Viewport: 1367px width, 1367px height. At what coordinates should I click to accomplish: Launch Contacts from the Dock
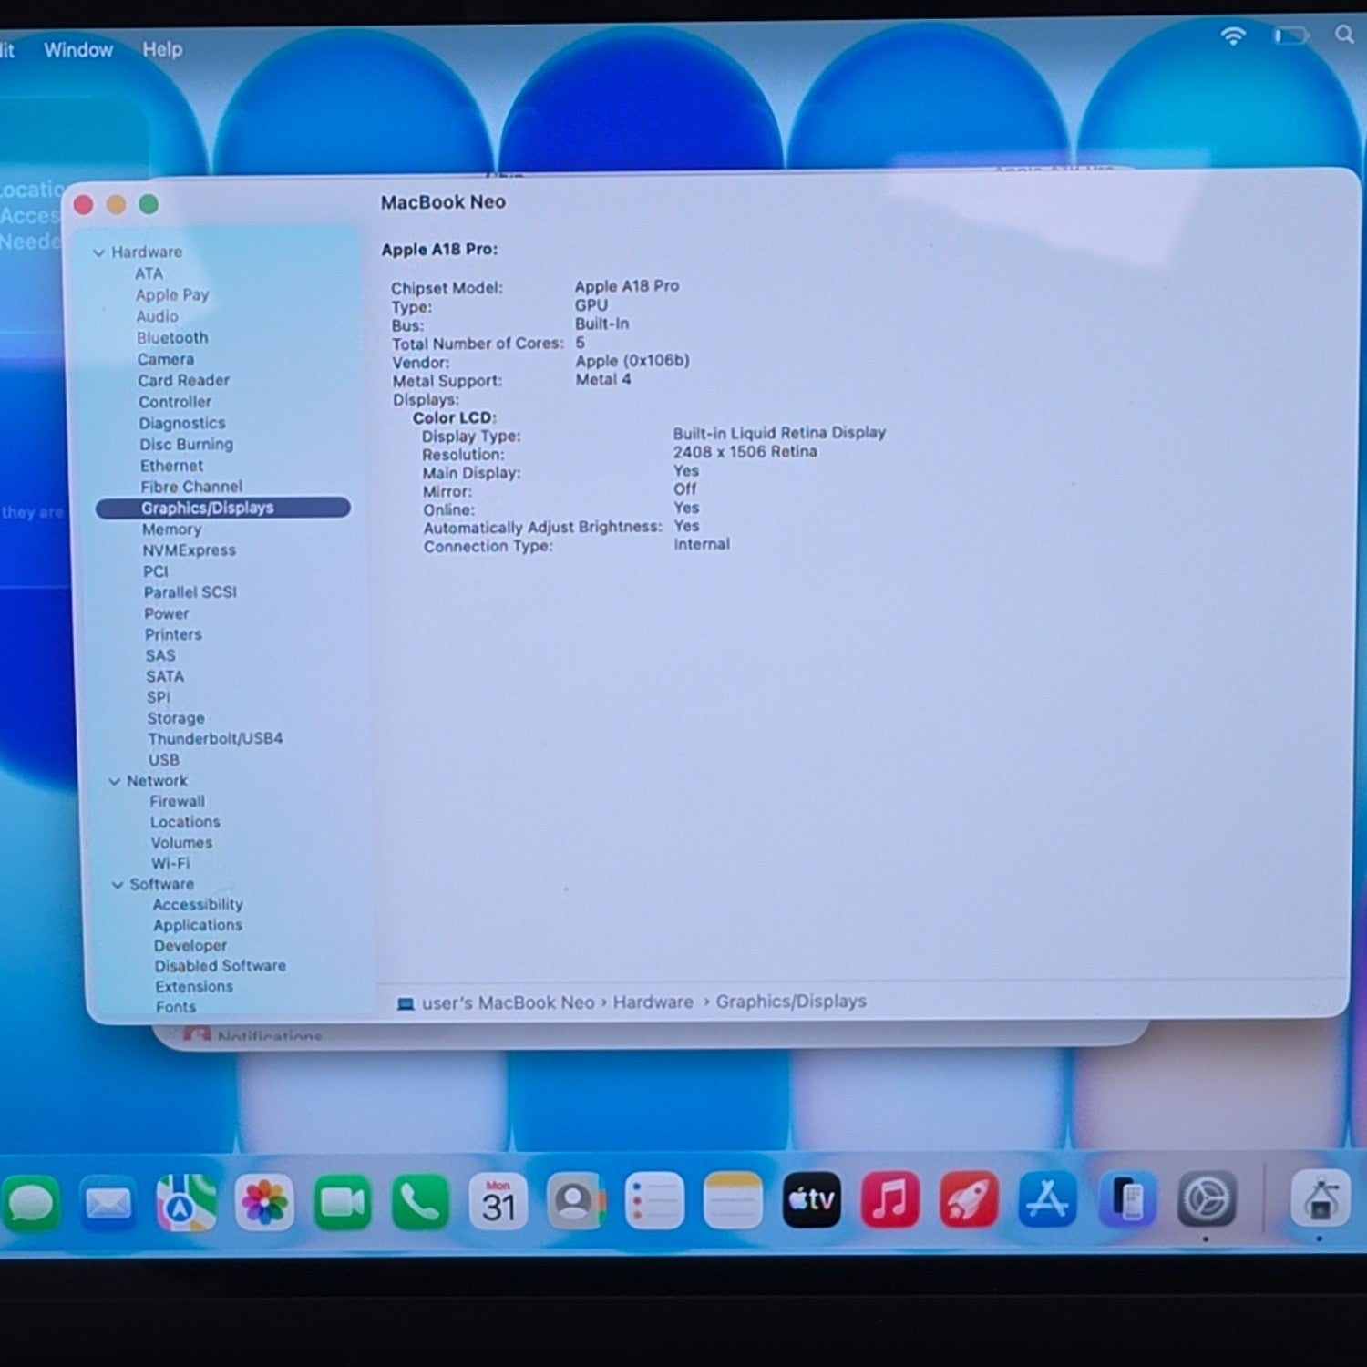[576, 1202]
